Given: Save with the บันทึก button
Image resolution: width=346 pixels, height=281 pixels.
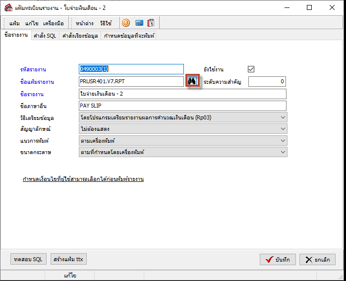Looking at the screenshot, I should pyautogui.click(x=278, y=260).
